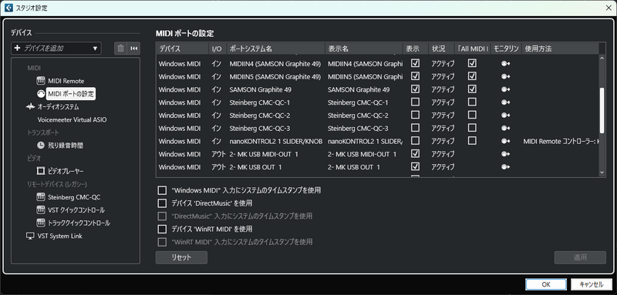Click the trash delete device icon
The image size is (617, 295).
click(121, 49)
